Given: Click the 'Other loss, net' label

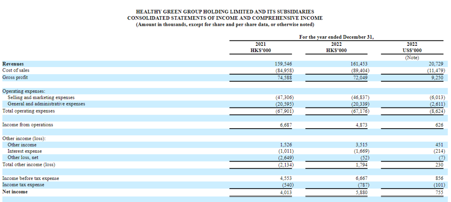Looking at the screenshot, I should [x=23, y=158].
